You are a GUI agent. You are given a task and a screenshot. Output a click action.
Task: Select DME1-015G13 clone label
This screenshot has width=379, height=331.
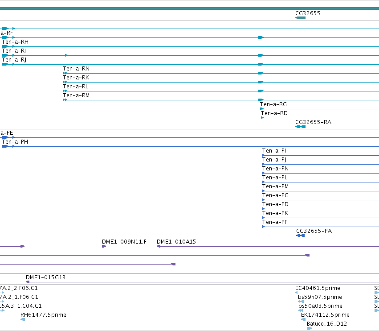pyautogui.click(x=46, y=277)
